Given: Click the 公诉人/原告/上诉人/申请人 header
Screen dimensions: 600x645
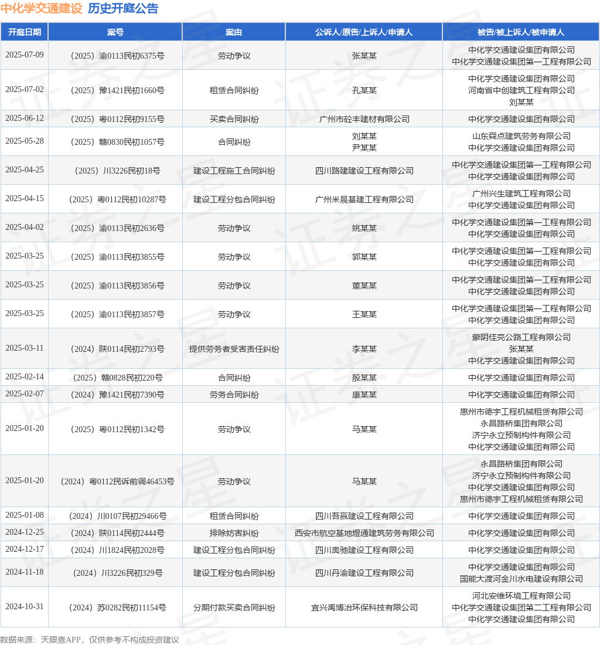Looking at the screenshot, I should click(x=364, y=32).
